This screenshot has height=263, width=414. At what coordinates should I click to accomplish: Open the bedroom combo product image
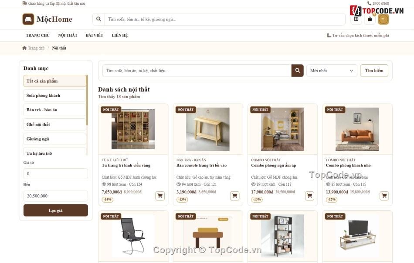pyautogui.click(x=282, y=129)
